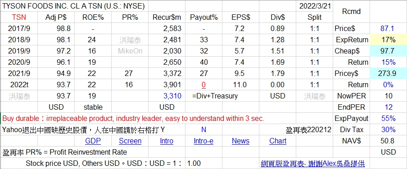Open the Intro link

(167, 141)
